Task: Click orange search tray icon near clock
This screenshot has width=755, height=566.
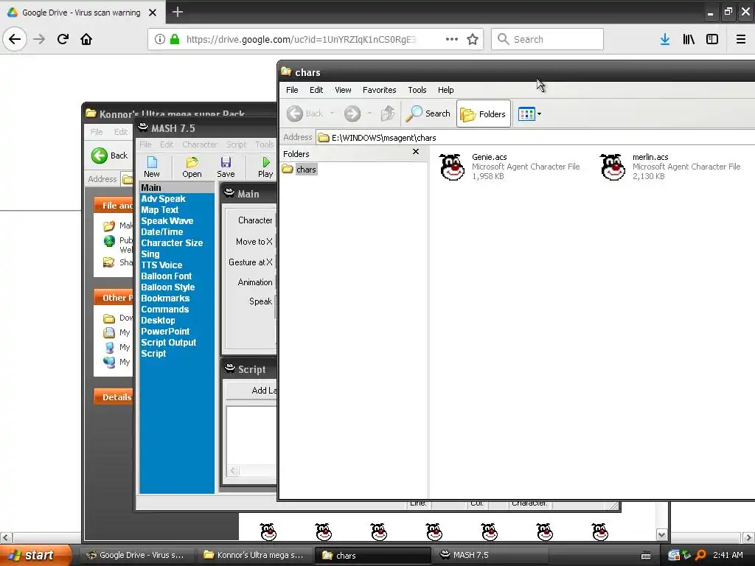Action: click(x=700, y=555)
